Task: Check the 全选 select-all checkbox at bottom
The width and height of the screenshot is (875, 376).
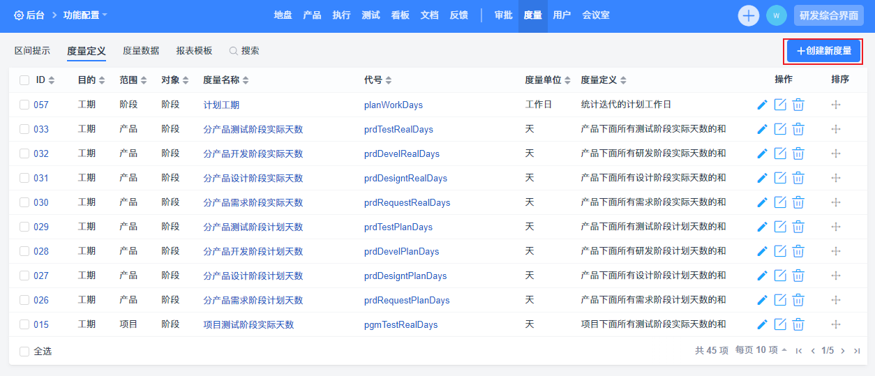Action: [24, 351]
